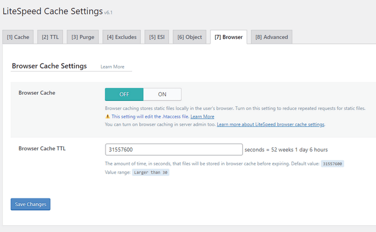Click Learn More next to Browser Cache Settings heading
This screenshot has width=376, height=232.
point(112,67)
